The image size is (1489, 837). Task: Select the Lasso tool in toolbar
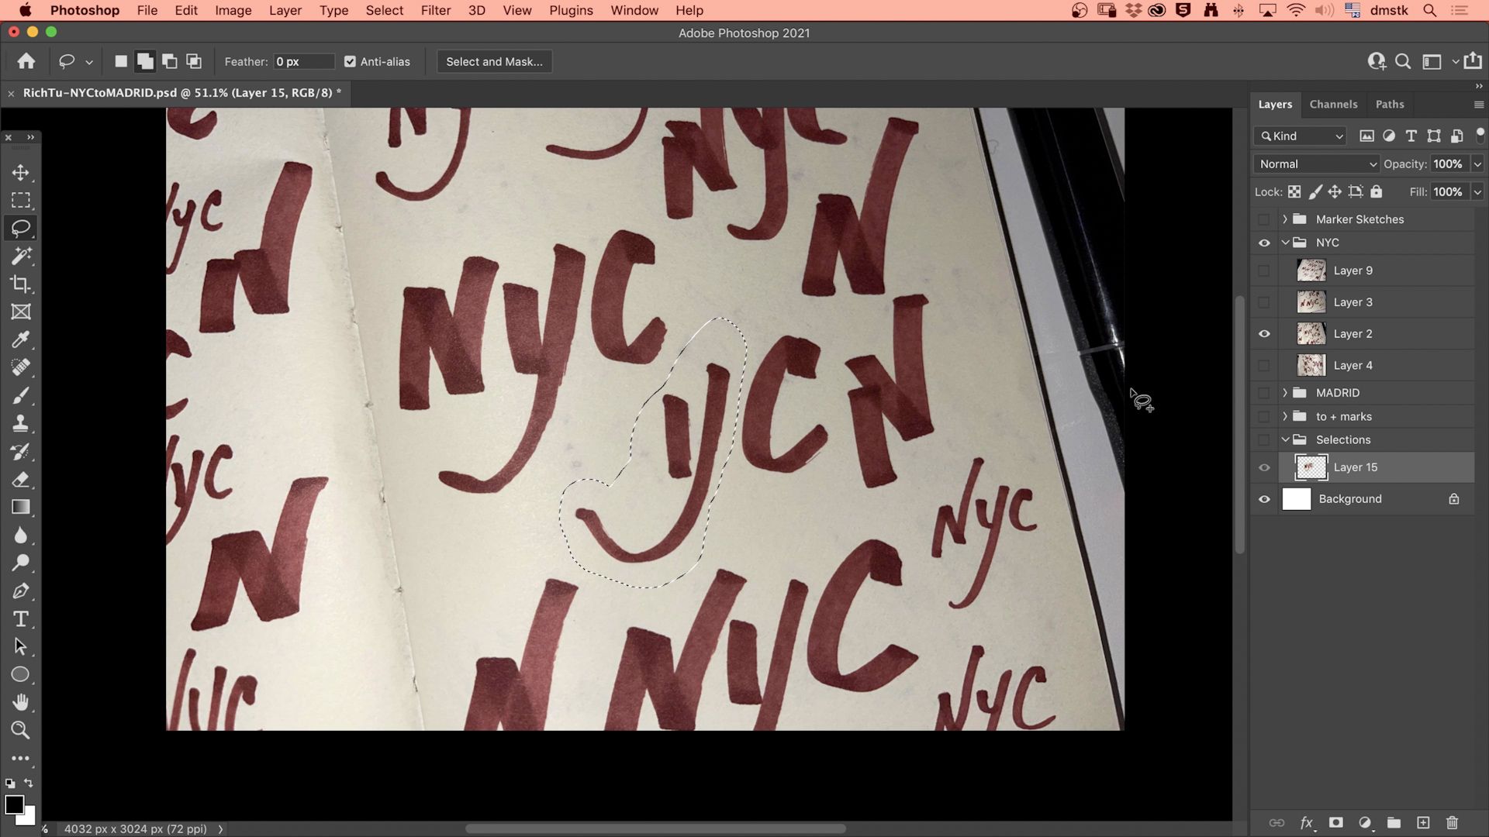click(x=21, y=228)
